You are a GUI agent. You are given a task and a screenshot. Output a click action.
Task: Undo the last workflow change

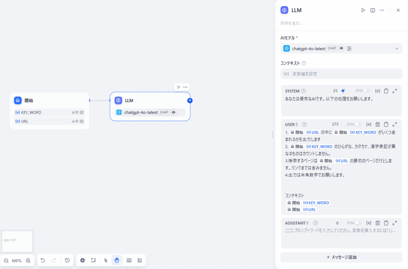coord(43,260)
